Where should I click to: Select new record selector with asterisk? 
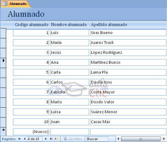coord(3,131)
